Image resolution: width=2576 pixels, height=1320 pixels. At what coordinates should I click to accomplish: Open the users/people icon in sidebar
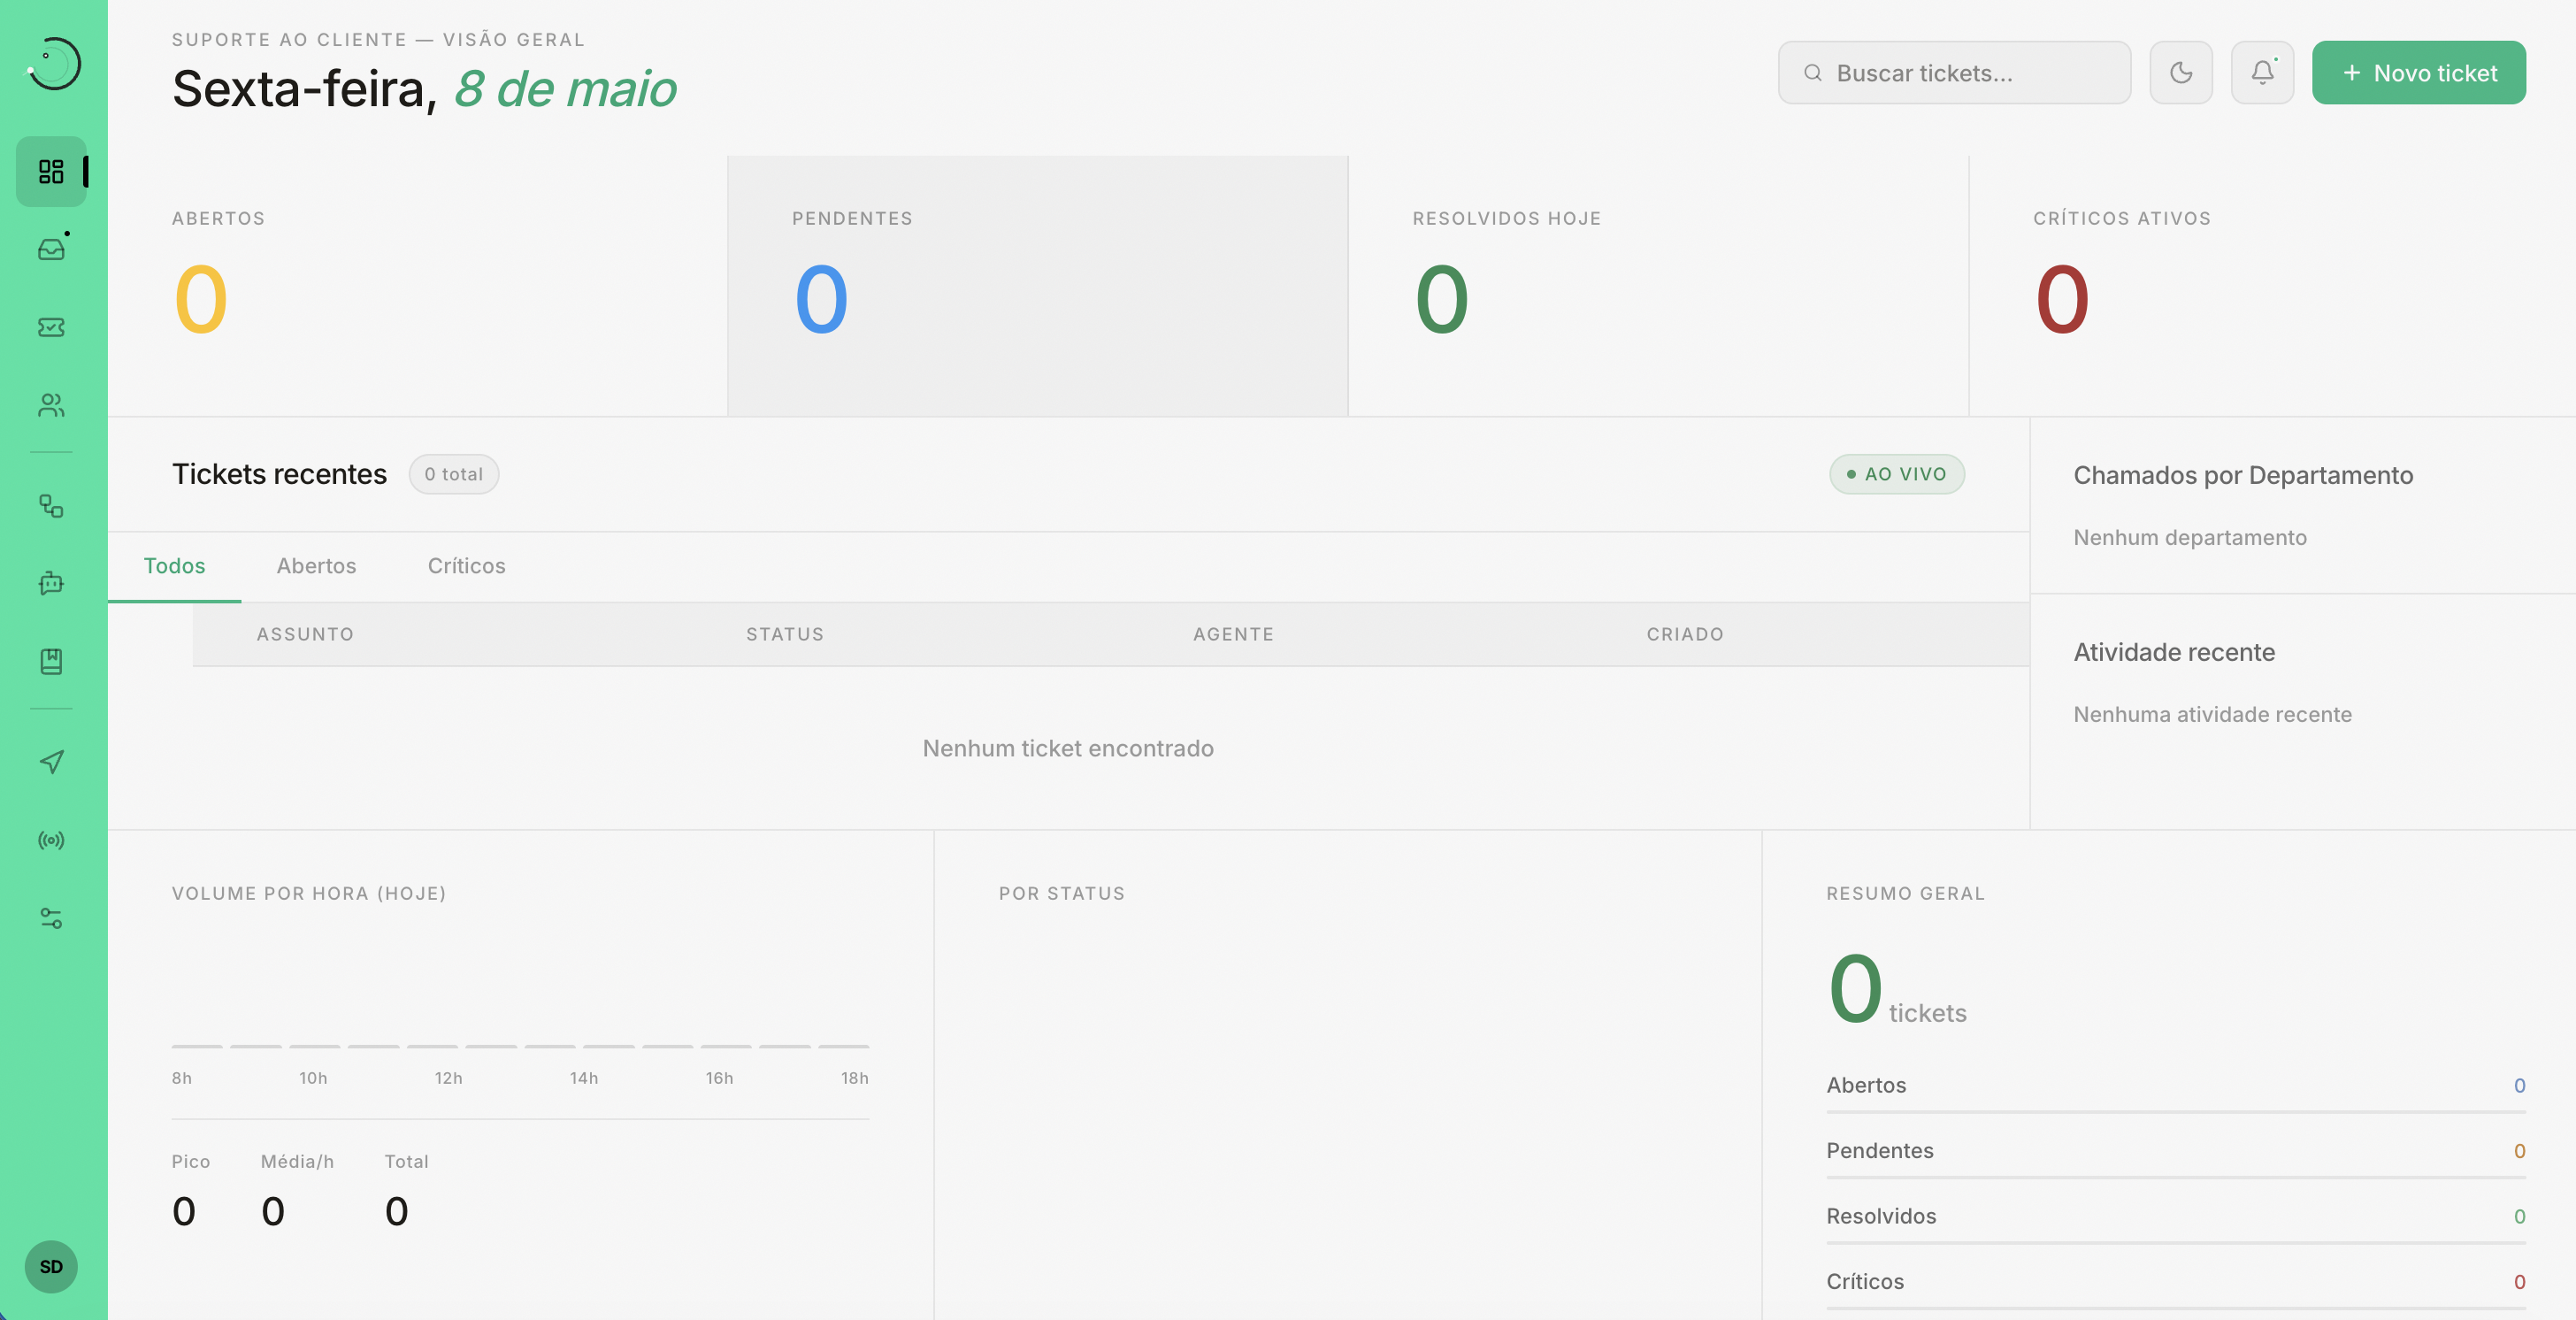coord(51,405)
